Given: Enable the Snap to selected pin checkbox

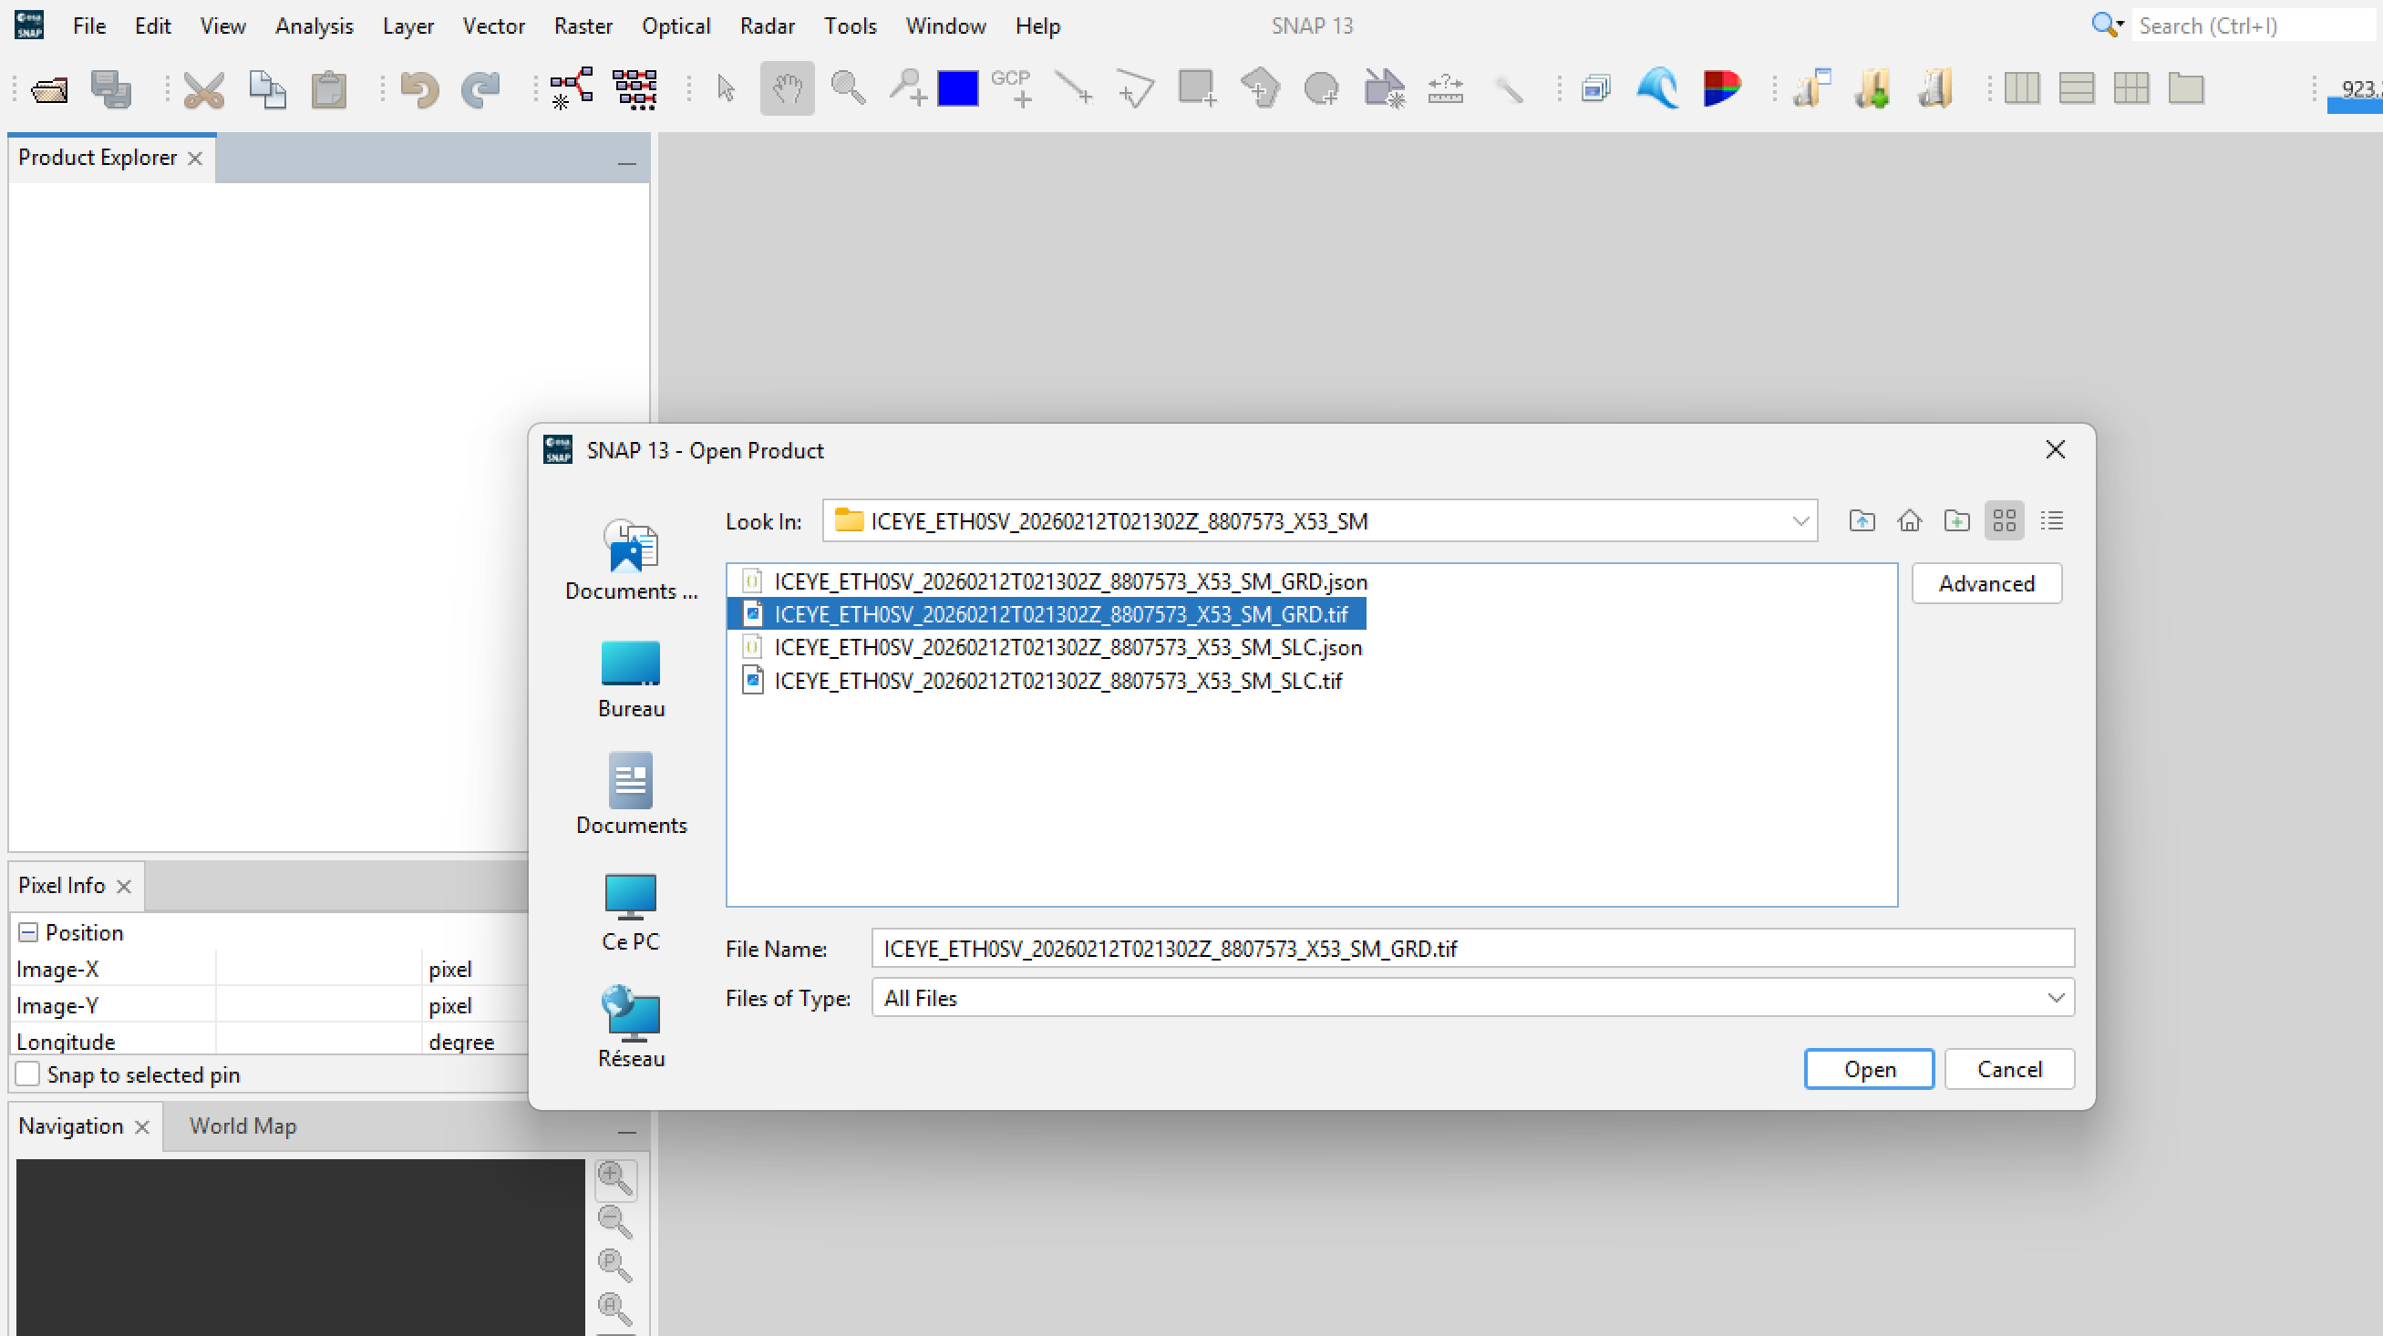Looking at the screenshot, I should click(27, 1075).
